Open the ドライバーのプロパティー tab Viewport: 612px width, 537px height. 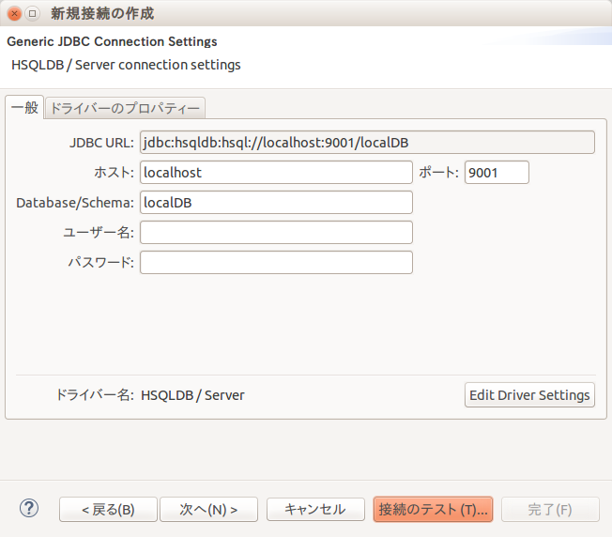coord(125,108)
